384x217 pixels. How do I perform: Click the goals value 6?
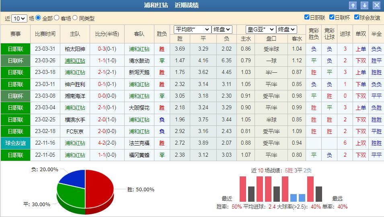pos(345,143)
